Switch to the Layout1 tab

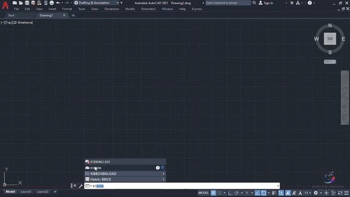point(26,192)
